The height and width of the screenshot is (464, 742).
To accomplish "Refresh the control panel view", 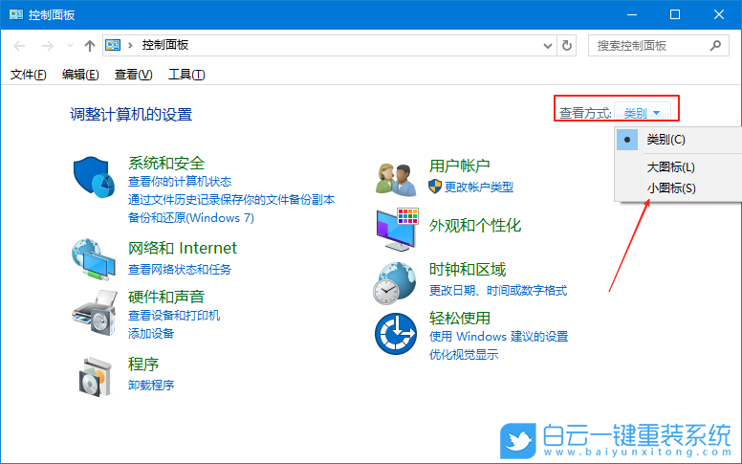I will pyautogui.click(x=566, y=46).
